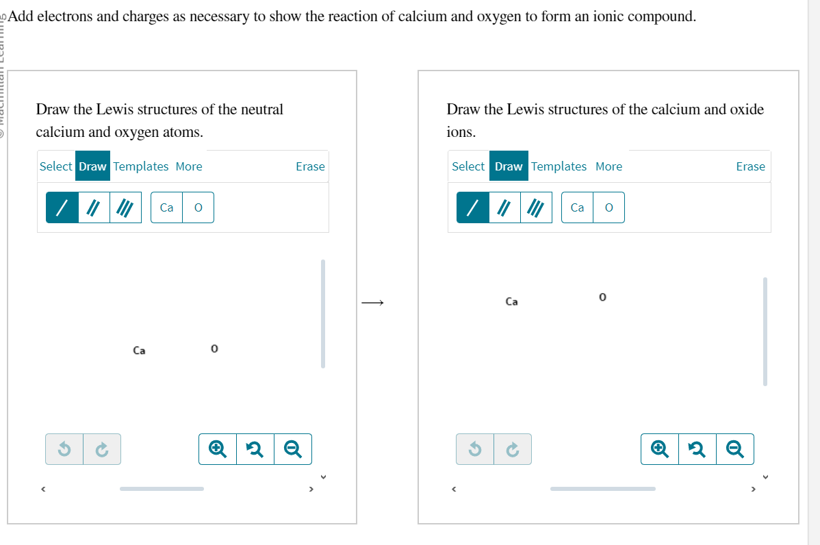Select triple bond tool in right panel
This screenshot has height=545, width=820.
(536, 207)
